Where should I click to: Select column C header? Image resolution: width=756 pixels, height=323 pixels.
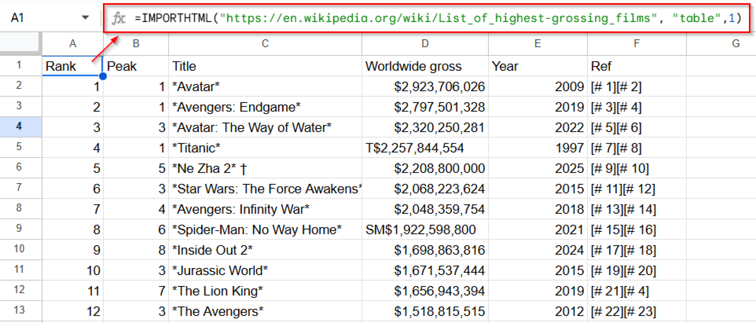pyautogui.click(x=265, y=44)
